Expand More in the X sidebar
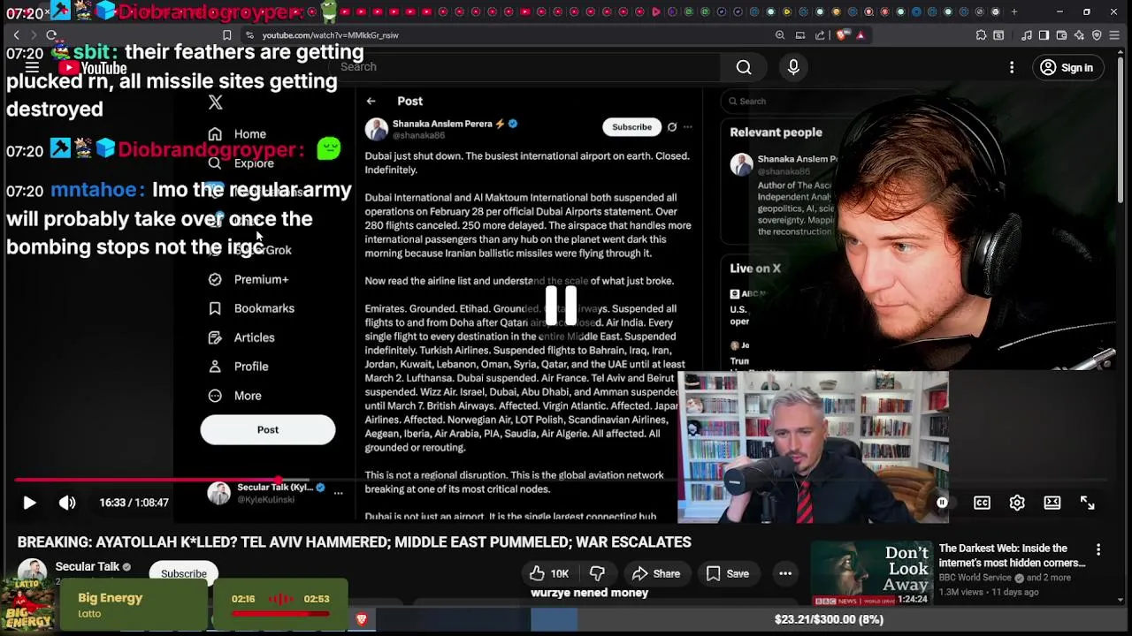Image resolution: width=1132 pixels, height=636 pixels. coord(235,396)
